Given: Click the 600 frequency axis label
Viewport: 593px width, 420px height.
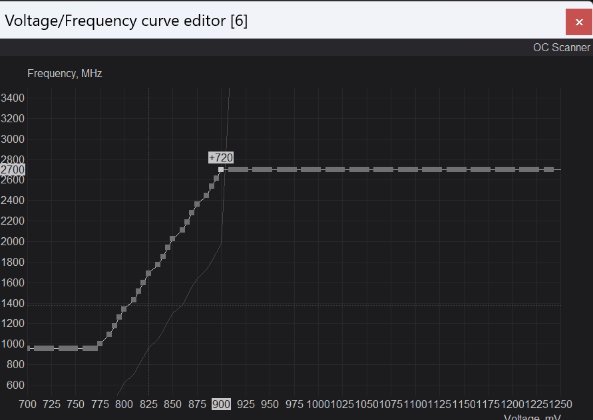Looking at the screenshot, I should tap(15, 385).
